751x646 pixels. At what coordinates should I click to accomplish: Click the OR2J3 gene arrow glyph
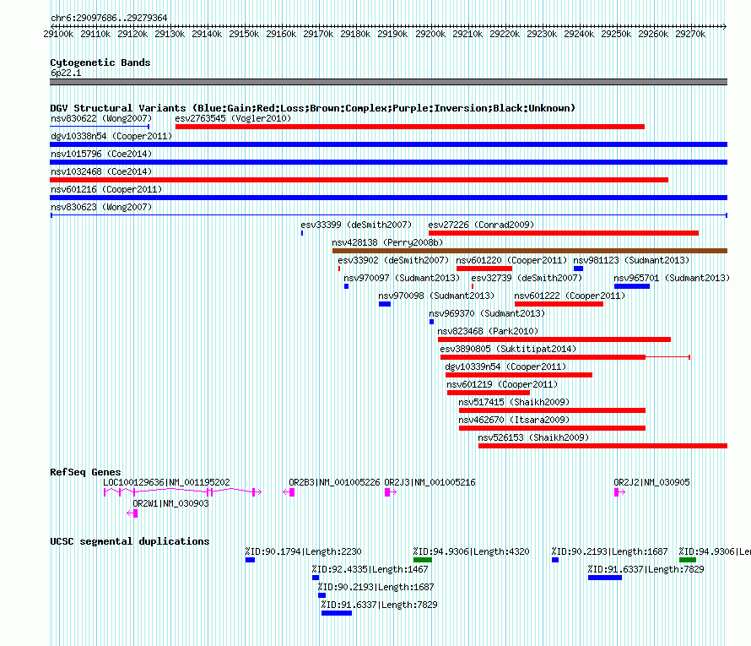coord(391,492)
